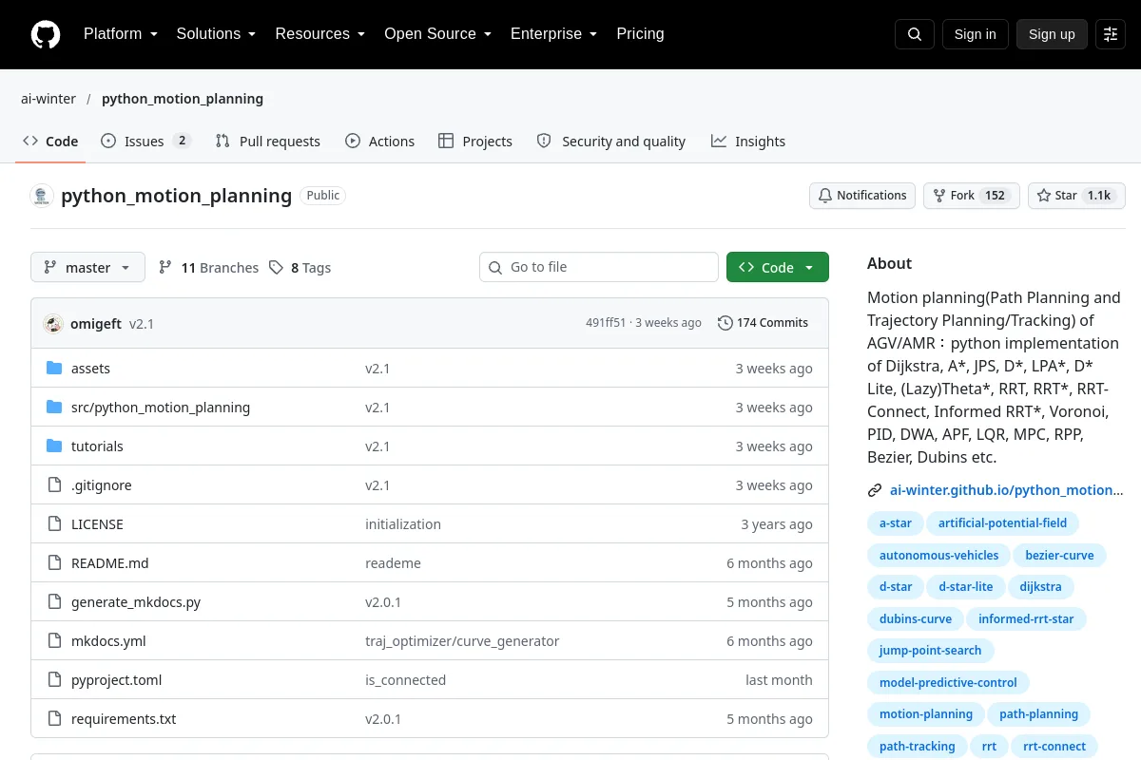1141x760 pixels.
Task: Go to the Pricing page
Action: 640,34
